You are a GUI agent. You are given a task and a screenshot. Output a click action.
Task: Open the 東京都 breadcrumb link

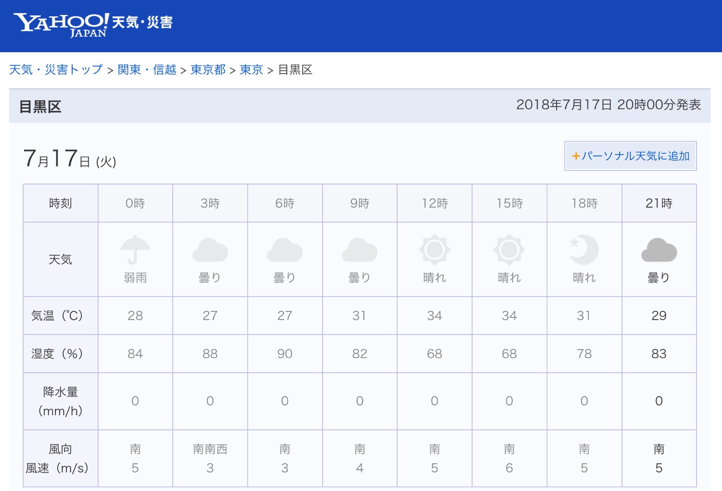click(x=208, y=70)
